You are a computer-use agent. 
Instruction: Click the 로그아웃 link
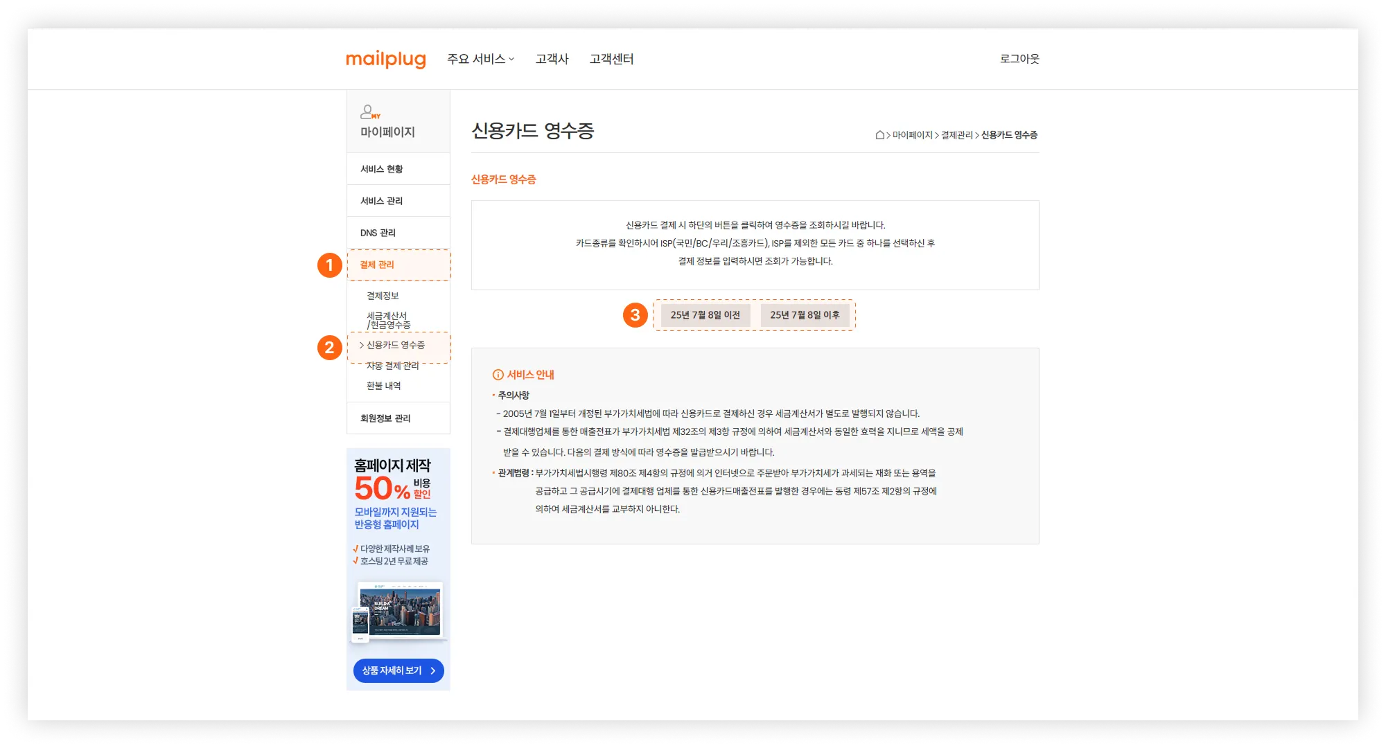(x=1019, y=59)
